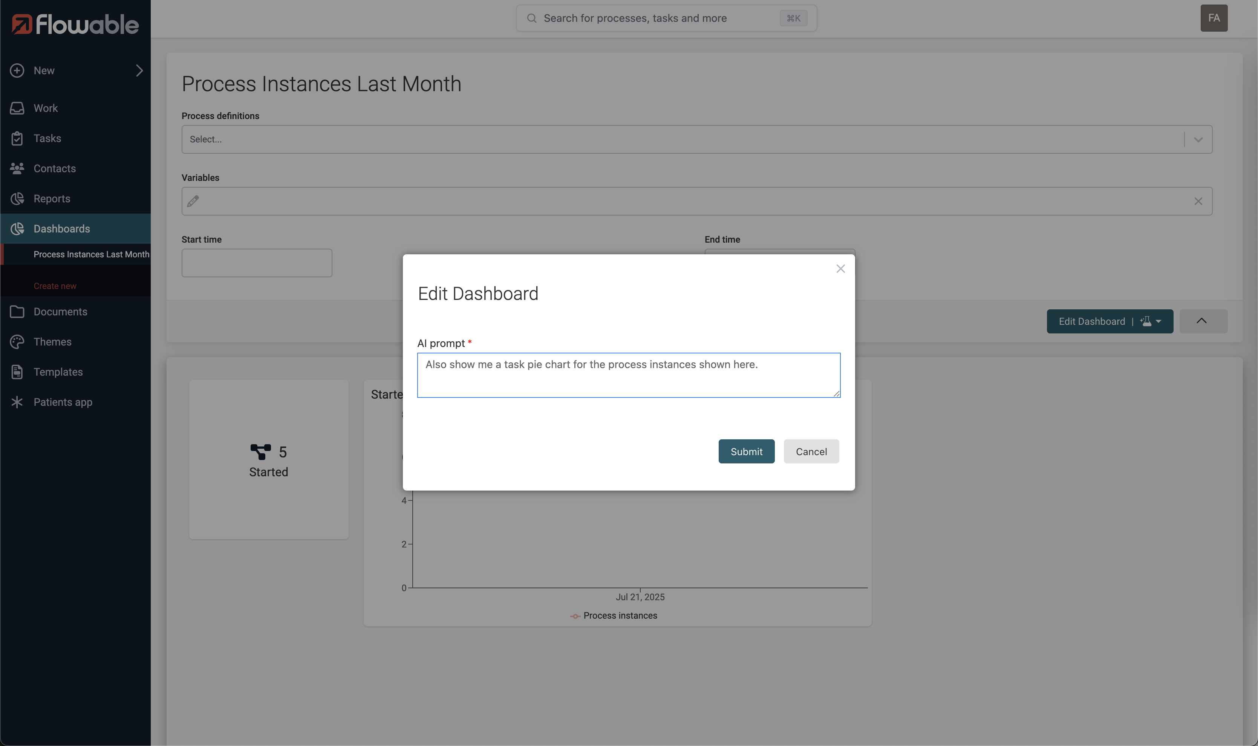Image resolution: width=1258 pixels, height=746 pixels.
Task: Open the Themes palette icon
Action: tap(17, 342)
